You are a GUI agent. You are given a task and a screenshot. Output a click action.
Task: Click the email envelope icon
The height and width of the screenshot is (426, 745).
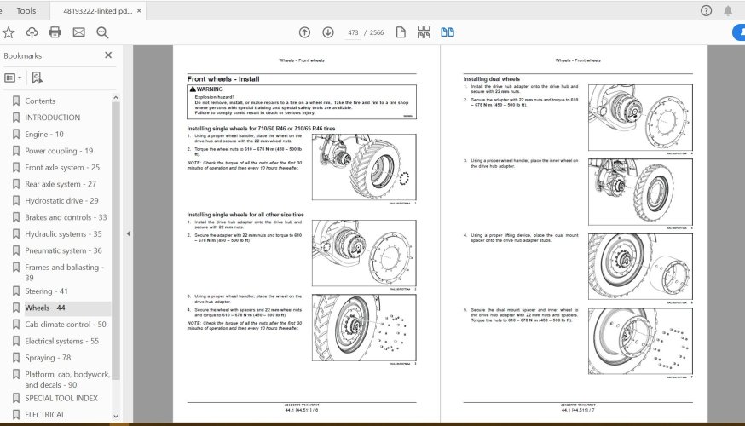click(x=79, y=32)
